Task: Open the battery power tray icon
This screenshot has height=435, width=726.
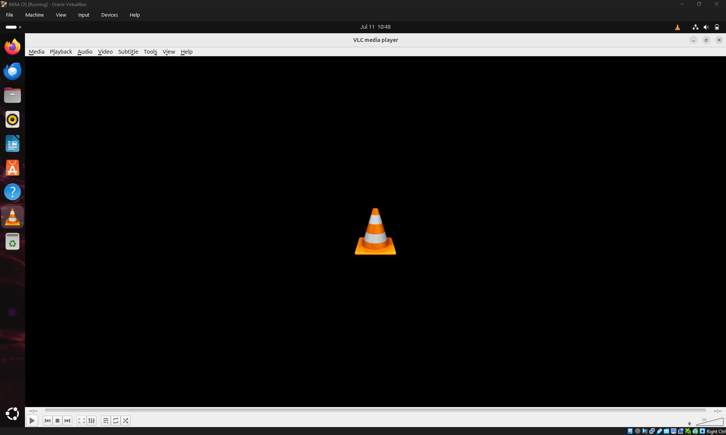Action: (x=717, y=27)
